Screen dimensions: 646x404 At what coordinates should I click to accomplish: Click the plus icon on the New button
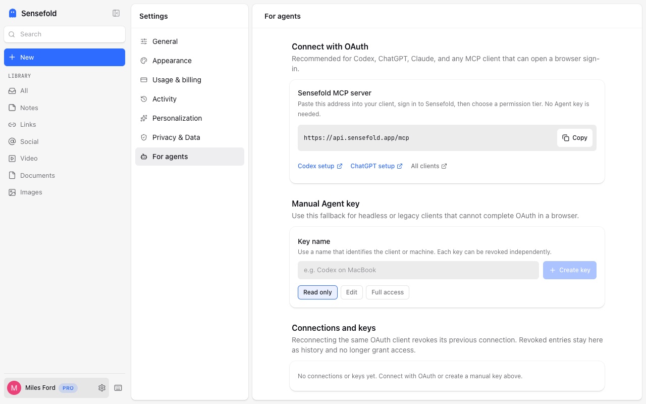point(12,58)
